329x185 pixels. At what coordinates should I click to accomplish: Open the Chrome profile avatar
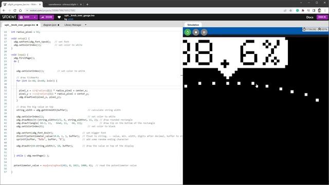(x=319, y=10)
